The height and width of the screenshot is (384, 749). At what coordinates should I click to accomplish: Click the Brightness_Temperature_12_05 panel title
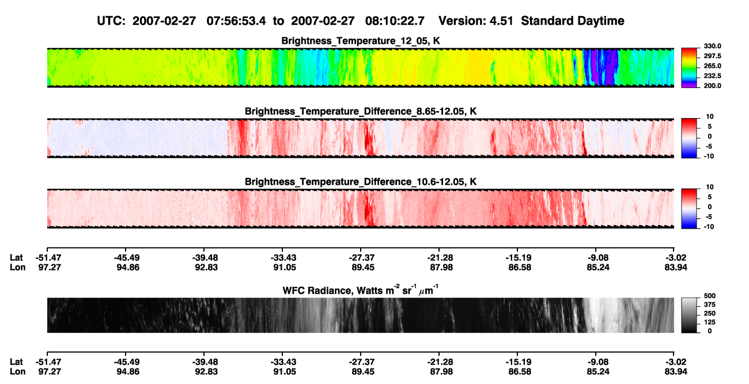(360, 41)
